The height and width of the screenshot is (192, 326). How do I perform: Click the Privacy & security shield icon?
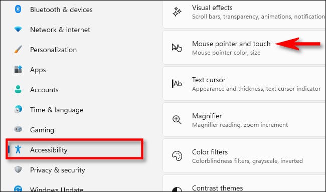tap(18, 169)
